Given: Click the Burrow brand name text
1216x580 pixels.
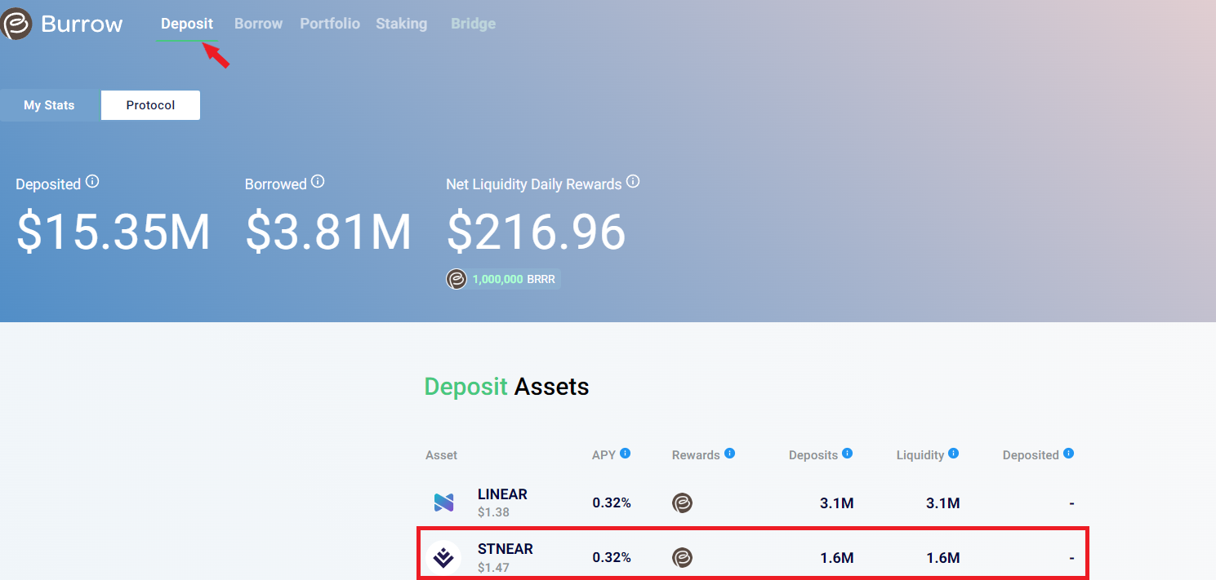Looking at the screenshot, I should pyautogui.click(x=82, y=24).
